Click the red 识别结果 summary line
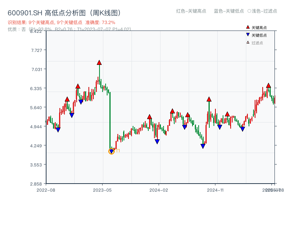305x229 pixels. [x=61, y=23]
